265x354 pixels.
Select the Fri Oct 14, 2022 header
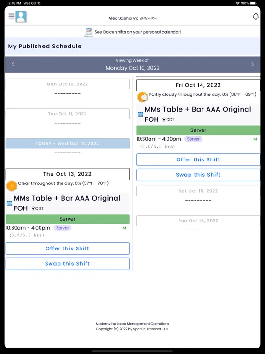[198, 85]
